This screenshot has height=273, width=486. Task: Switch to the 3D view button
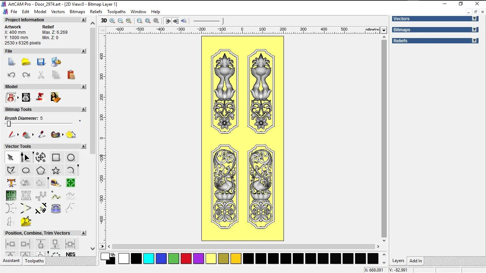104,21
